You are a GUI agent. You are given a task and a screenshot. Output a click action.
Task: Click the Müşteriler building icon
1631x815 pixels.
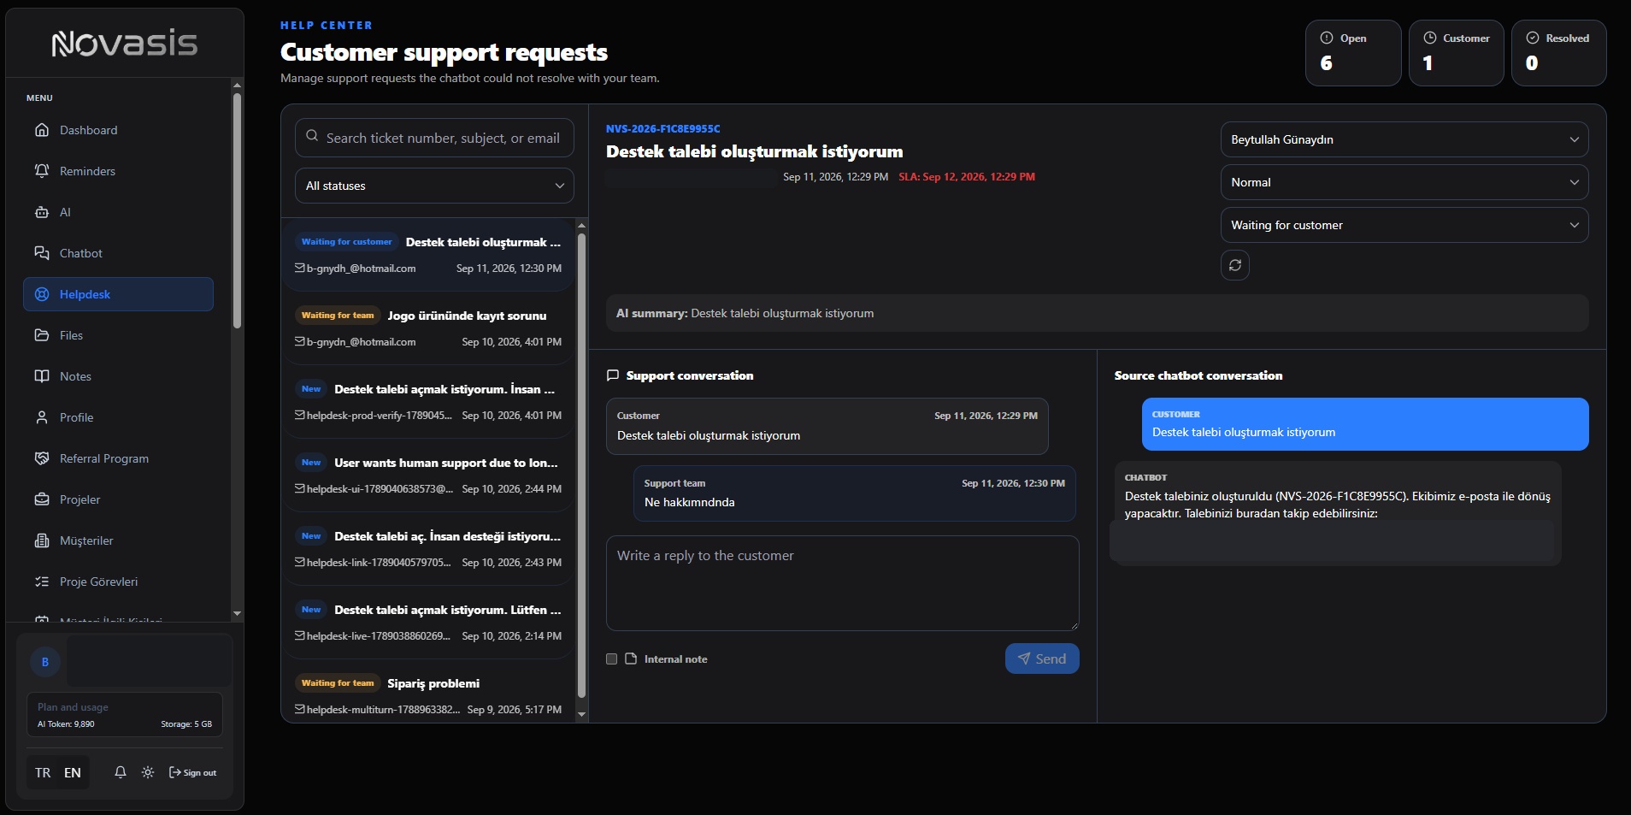coord(42,540)
